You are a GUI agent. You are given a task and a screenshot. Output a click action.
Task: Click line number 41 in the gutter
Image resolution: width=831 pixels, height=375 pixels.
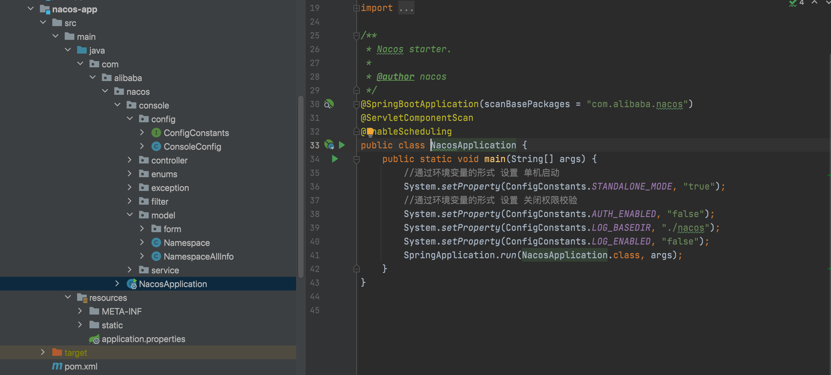[x=315, y=255]
